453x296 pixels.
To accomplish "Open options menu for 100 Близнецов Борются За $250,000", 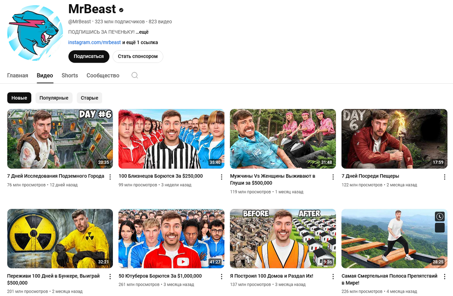I will [x=222, y=177].
